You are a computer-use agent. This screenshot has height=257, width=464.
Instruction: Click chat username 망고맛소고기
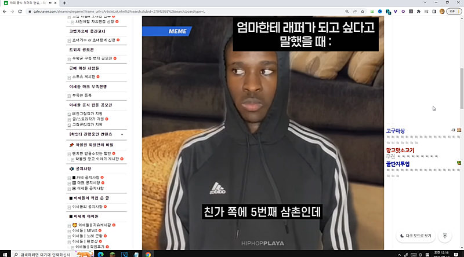pyautogui.click(x=400, y=150)
